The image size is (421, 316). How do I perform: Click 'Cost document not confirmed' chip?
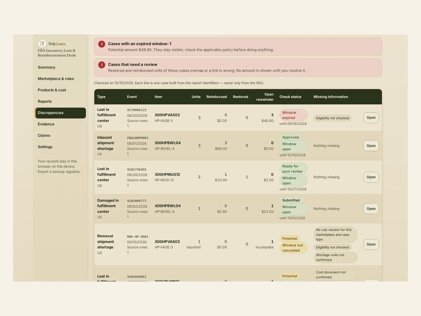(x=335, y=275)
